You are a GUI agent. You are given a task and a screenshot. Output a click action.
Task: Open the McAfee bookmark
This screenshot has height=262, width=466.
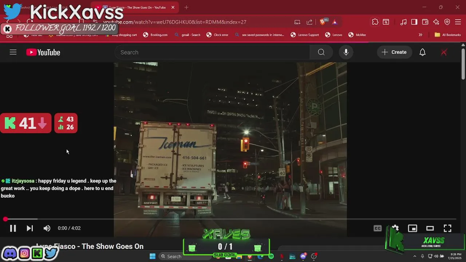click(357, 35)
